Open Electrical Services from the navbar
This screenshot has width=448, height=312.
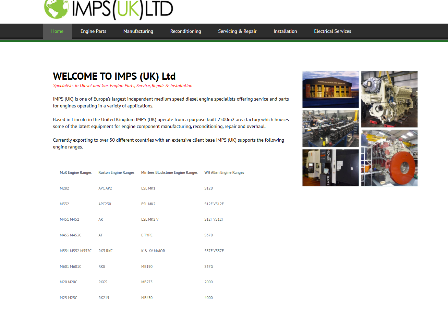(332, 31)
